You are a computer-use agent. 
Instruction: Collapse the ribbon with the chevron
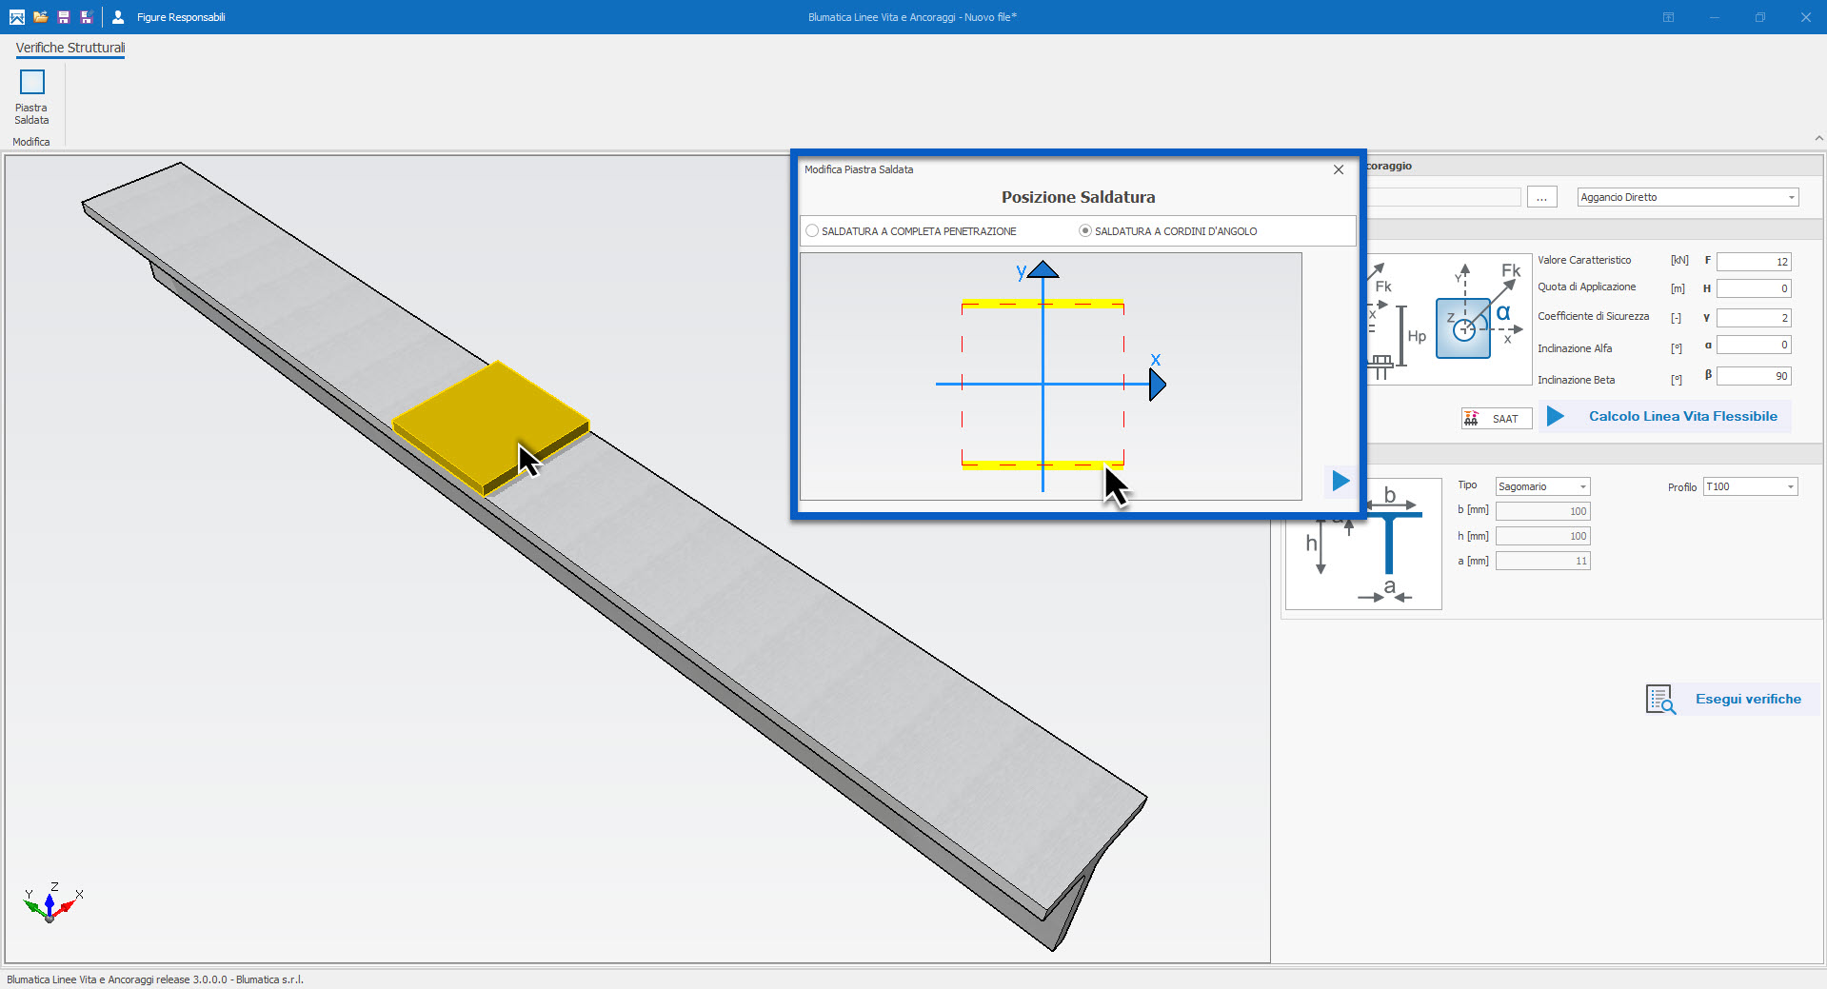(x=1818, y=139)
